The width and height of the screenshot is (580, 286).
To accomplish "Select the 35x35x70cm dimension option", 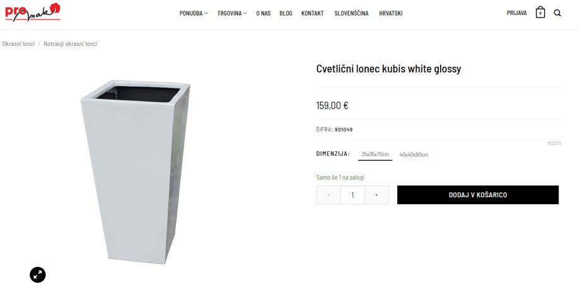I will click(x=375, y=154).
